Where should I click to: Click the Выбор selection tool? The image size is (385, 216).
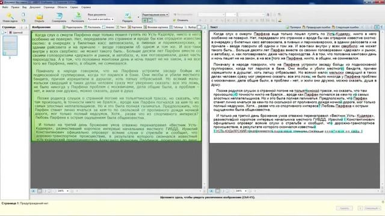pyautogui.click(x=190, y=27)
